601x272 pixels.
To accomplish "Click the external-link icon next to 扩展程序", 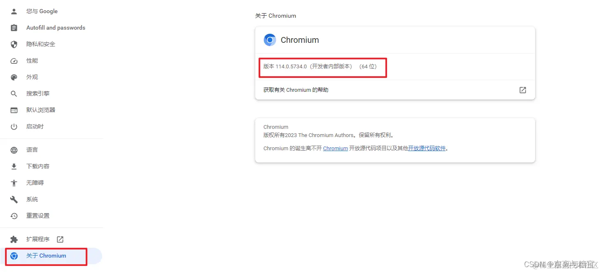I will [x=60, y=239].
